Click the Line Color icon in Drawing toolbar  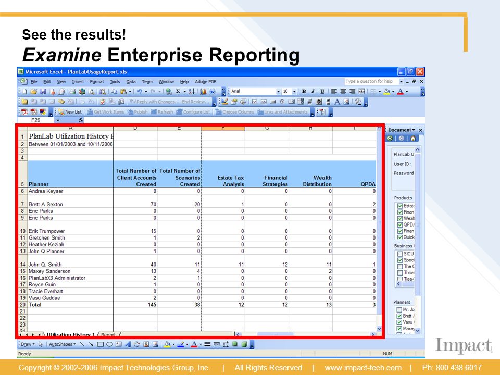pos(180,344)
